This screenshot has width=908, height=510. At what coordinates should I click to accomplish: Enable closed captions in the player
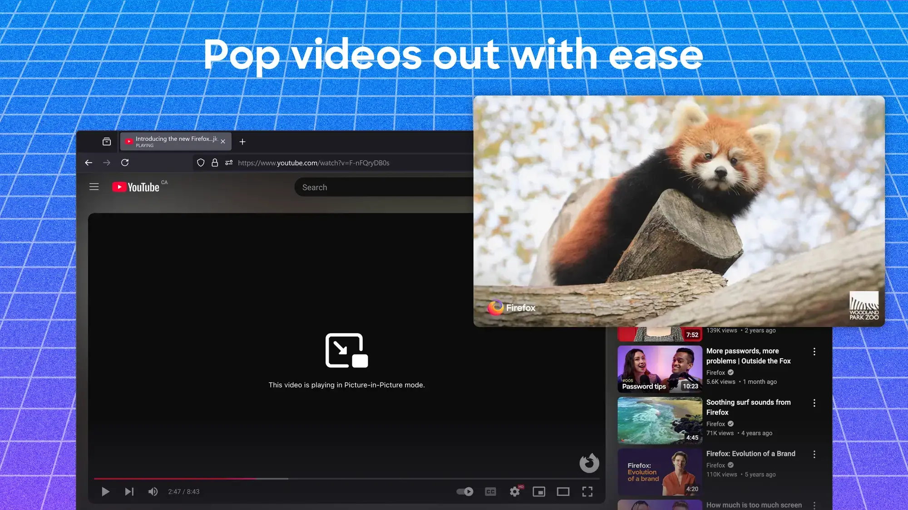pyautogui.click(x=490, y=491)
